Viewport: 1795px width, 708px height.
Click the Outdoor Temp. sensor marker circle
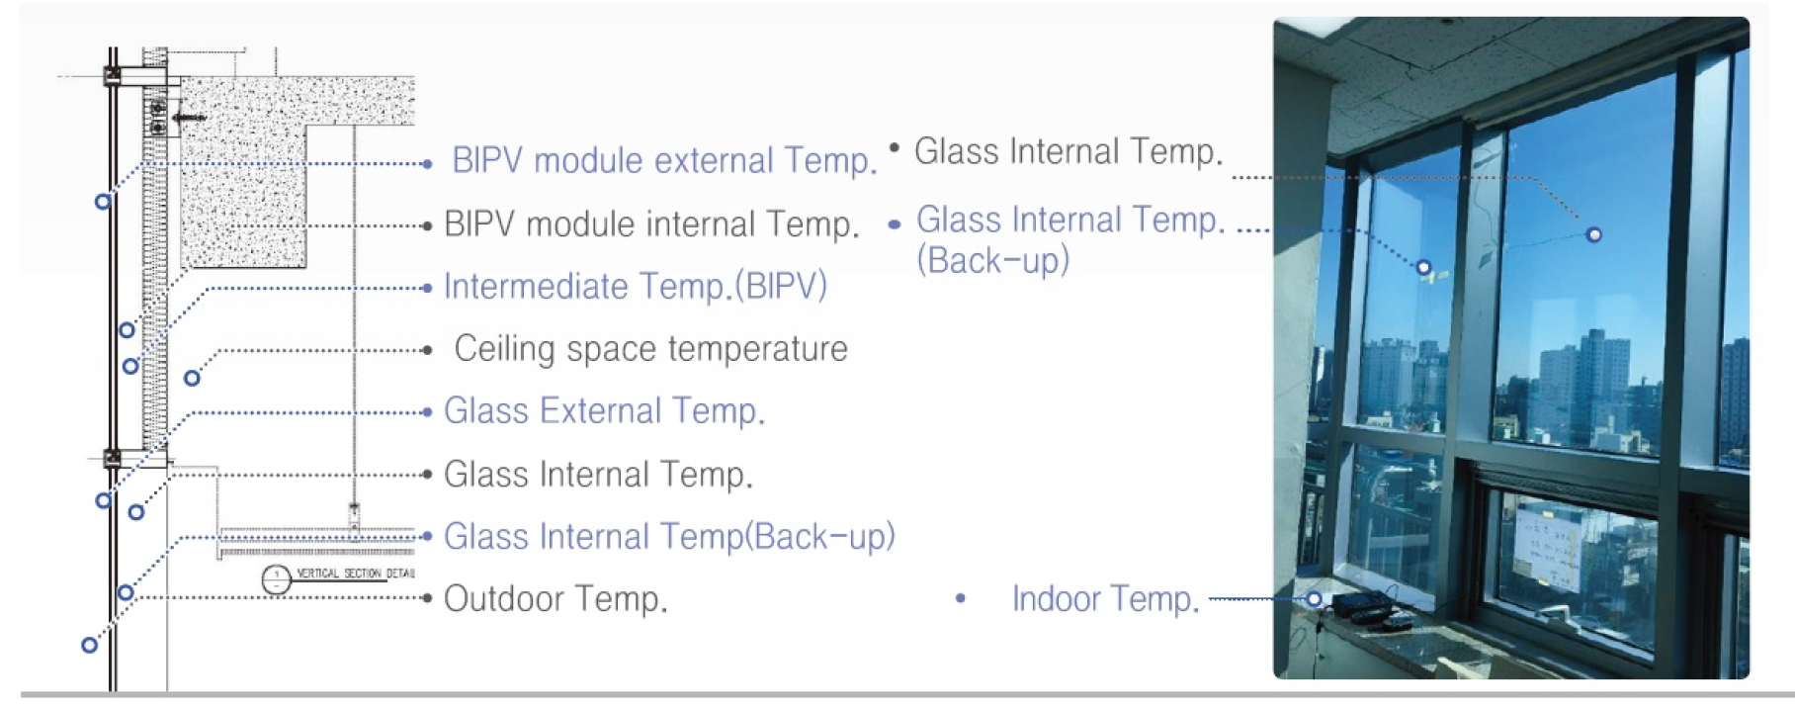(89, 645)
